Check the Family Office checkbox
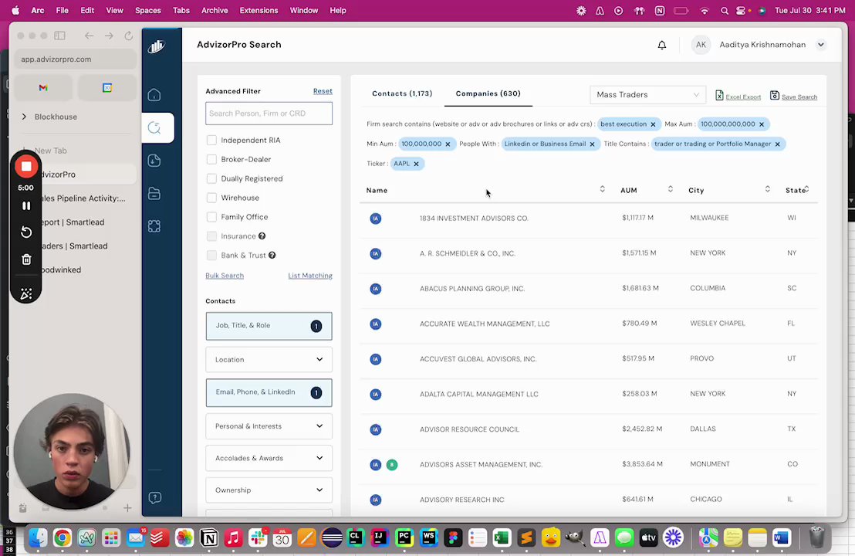 (x=211, y=217)
